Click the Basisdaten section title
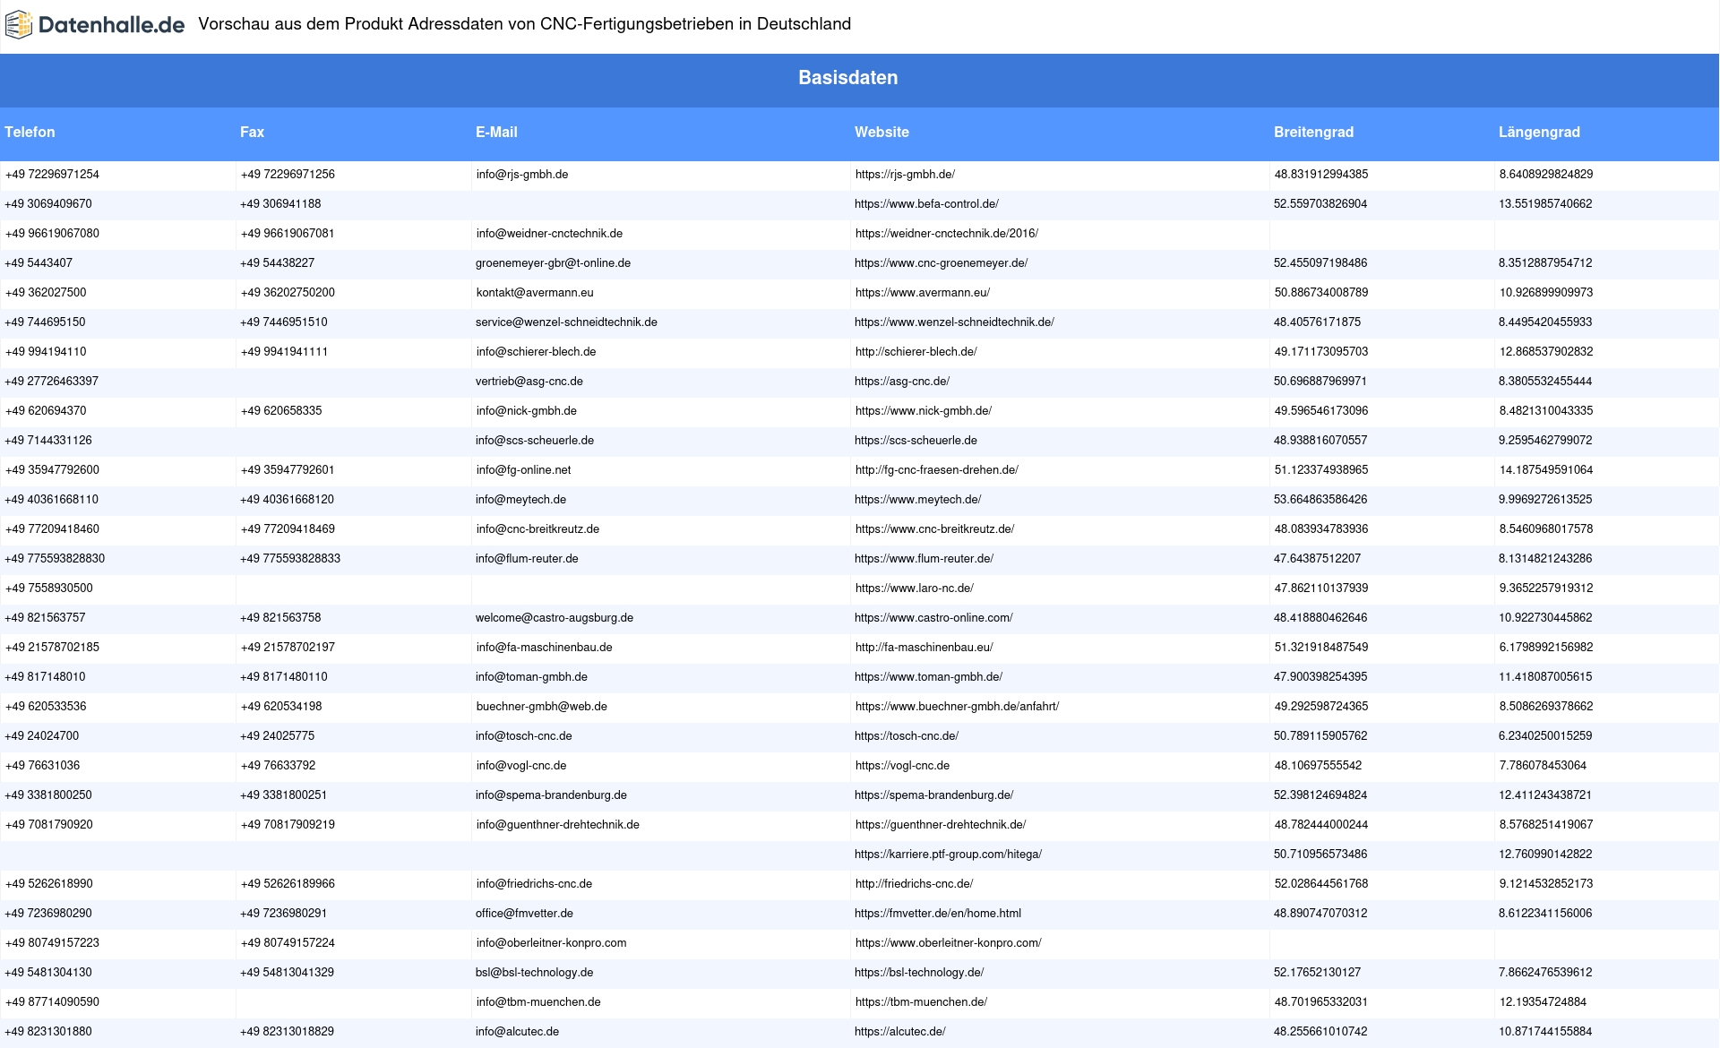1720x1048 pixels. tap(848, 78)
